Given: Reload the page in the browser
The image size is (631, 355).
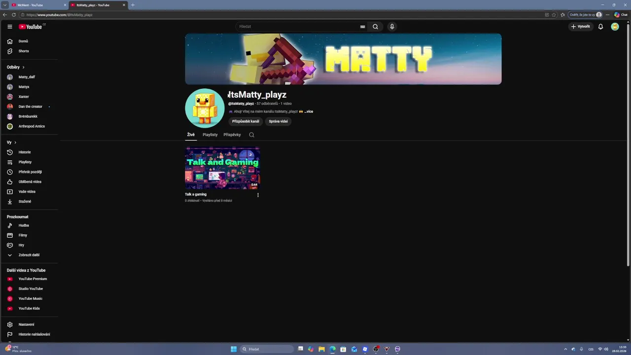Looking at the screenshot, I should coord(14,15).
